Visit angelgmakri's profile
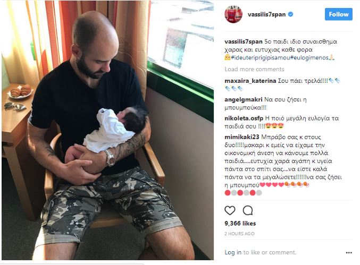360x265 pixels. [244, 99]
